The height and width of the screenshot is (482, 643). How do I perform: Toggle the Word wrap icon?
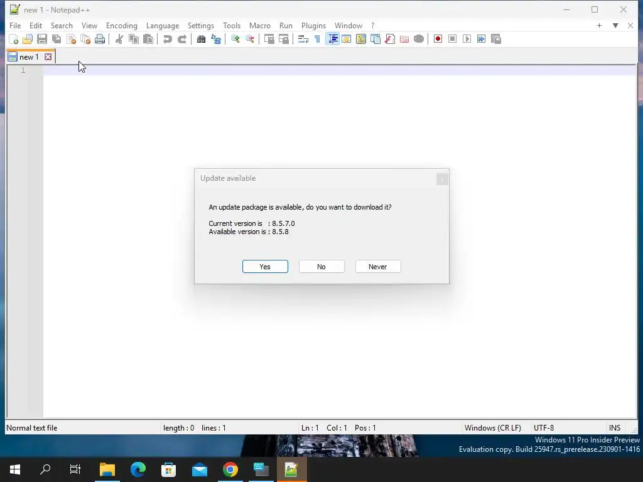(x=303, y=39)
